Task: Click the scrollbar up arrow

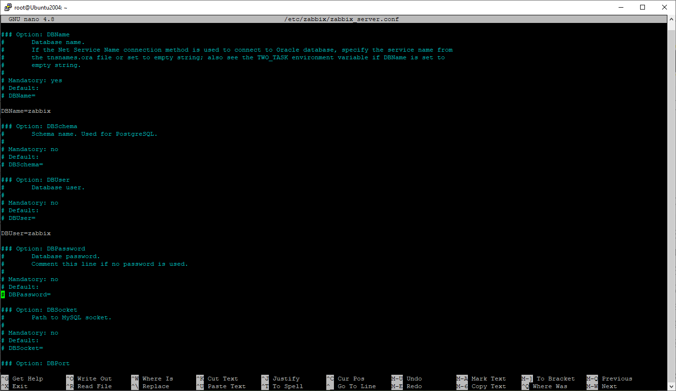Action: point(671,19)
